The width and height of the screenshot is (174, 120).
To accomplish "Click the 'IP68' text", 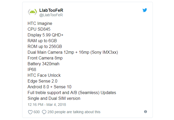I will coord(32,69).
